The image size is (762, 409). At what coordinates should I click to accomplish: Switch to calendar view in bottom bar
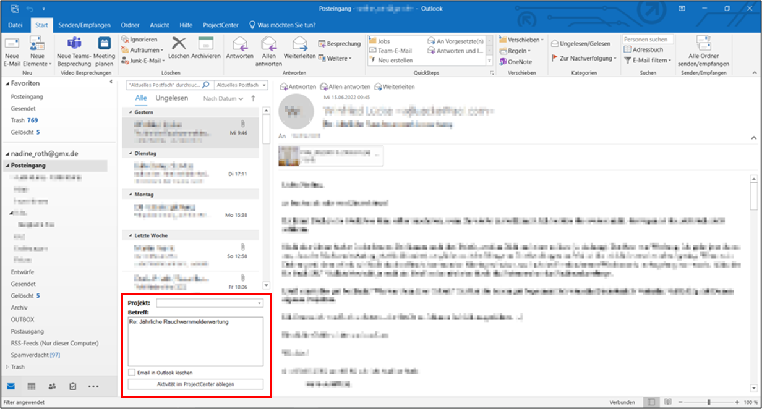pyautogui.click(x=32, y=386)
